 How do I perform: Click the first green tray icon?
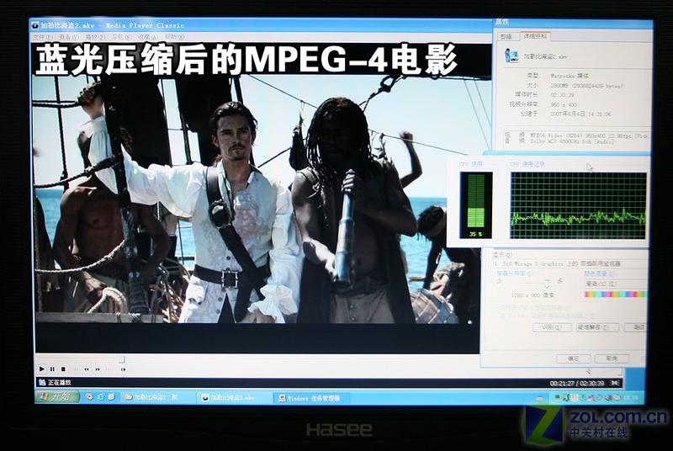point(558,398)
